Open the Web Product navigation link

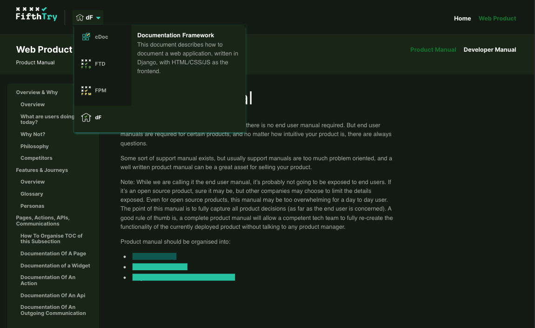pos(497,19)
